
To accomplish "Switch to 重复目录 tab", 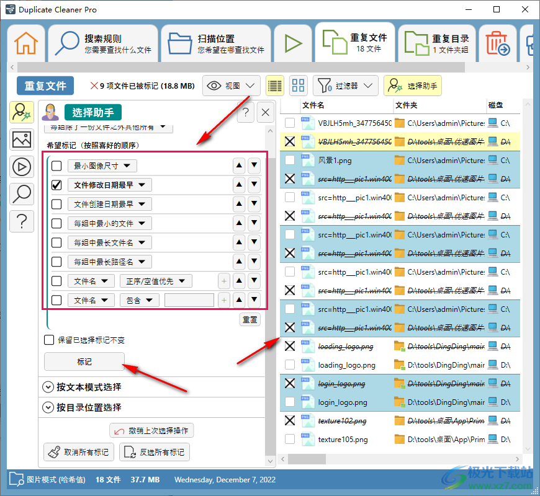I will click(437, 43).
